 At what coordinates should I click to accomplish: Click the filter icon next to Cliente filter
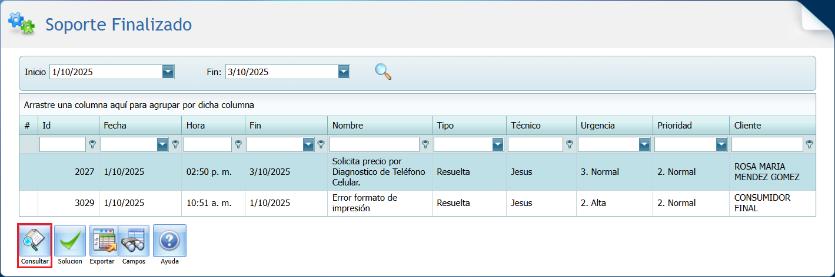(x=809, y=144)
